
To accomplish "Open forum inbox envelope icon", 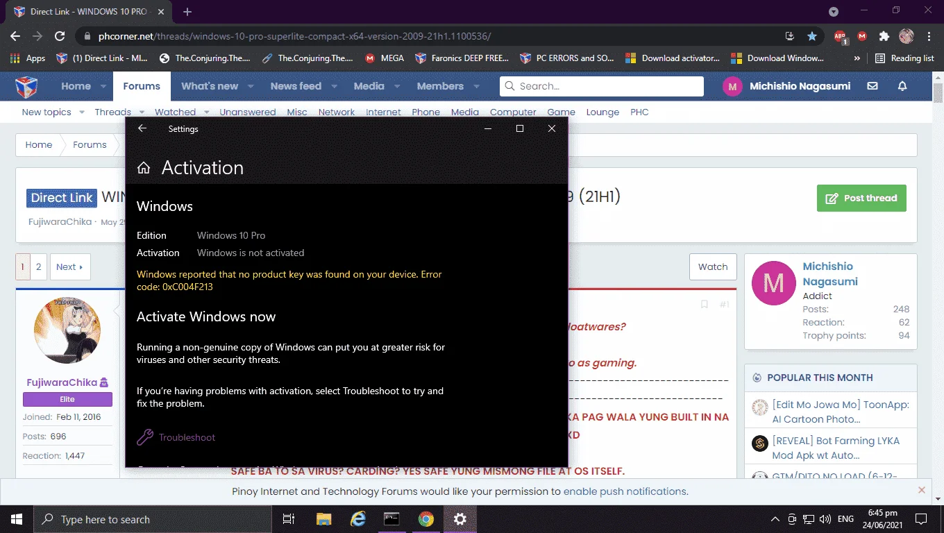I will click(873, 86).
